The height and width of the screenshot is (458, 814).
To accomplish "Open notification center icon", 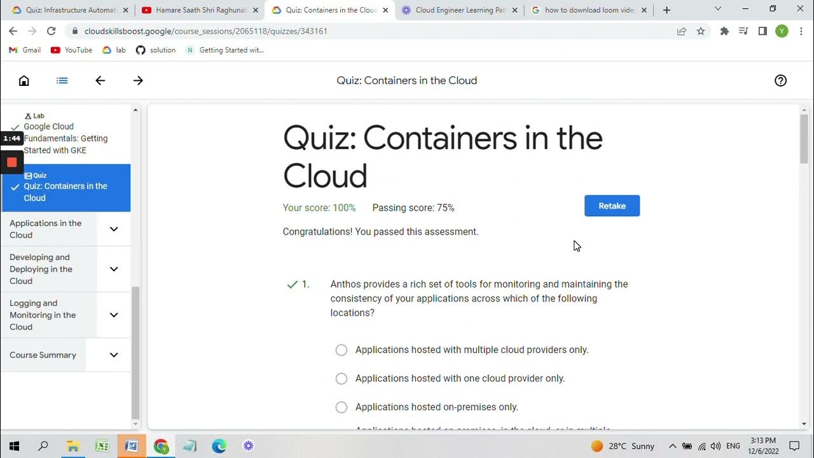I will (794, 446).
